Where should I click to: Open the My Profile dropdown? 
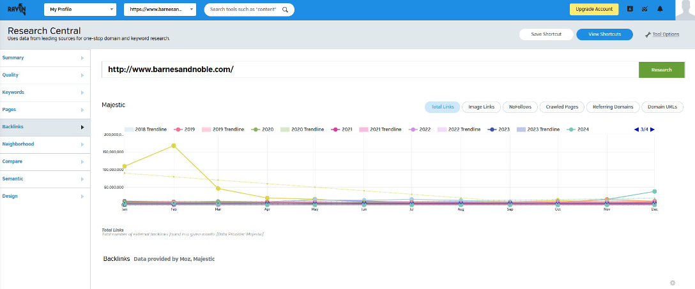click(80, 10)
